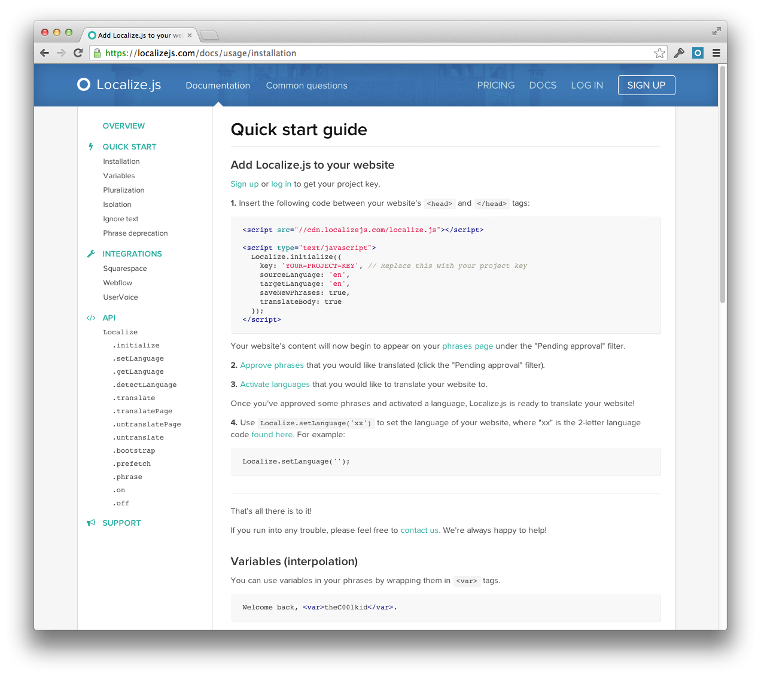Jump to Ignore text in sidebar
Screen dimensions: 761x677
[121, 219]
